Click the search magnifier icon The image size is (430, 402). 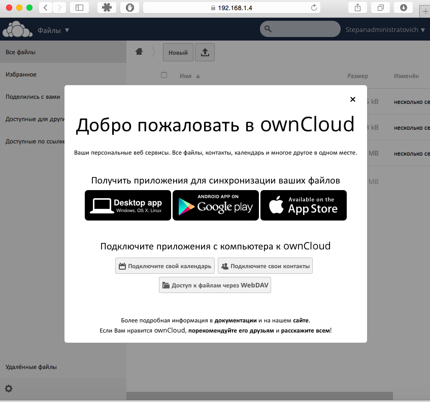pos(269,29)
